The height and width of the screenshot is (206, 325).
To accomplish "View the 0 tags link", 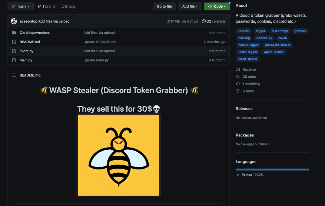I will click(x=68, y=6).
